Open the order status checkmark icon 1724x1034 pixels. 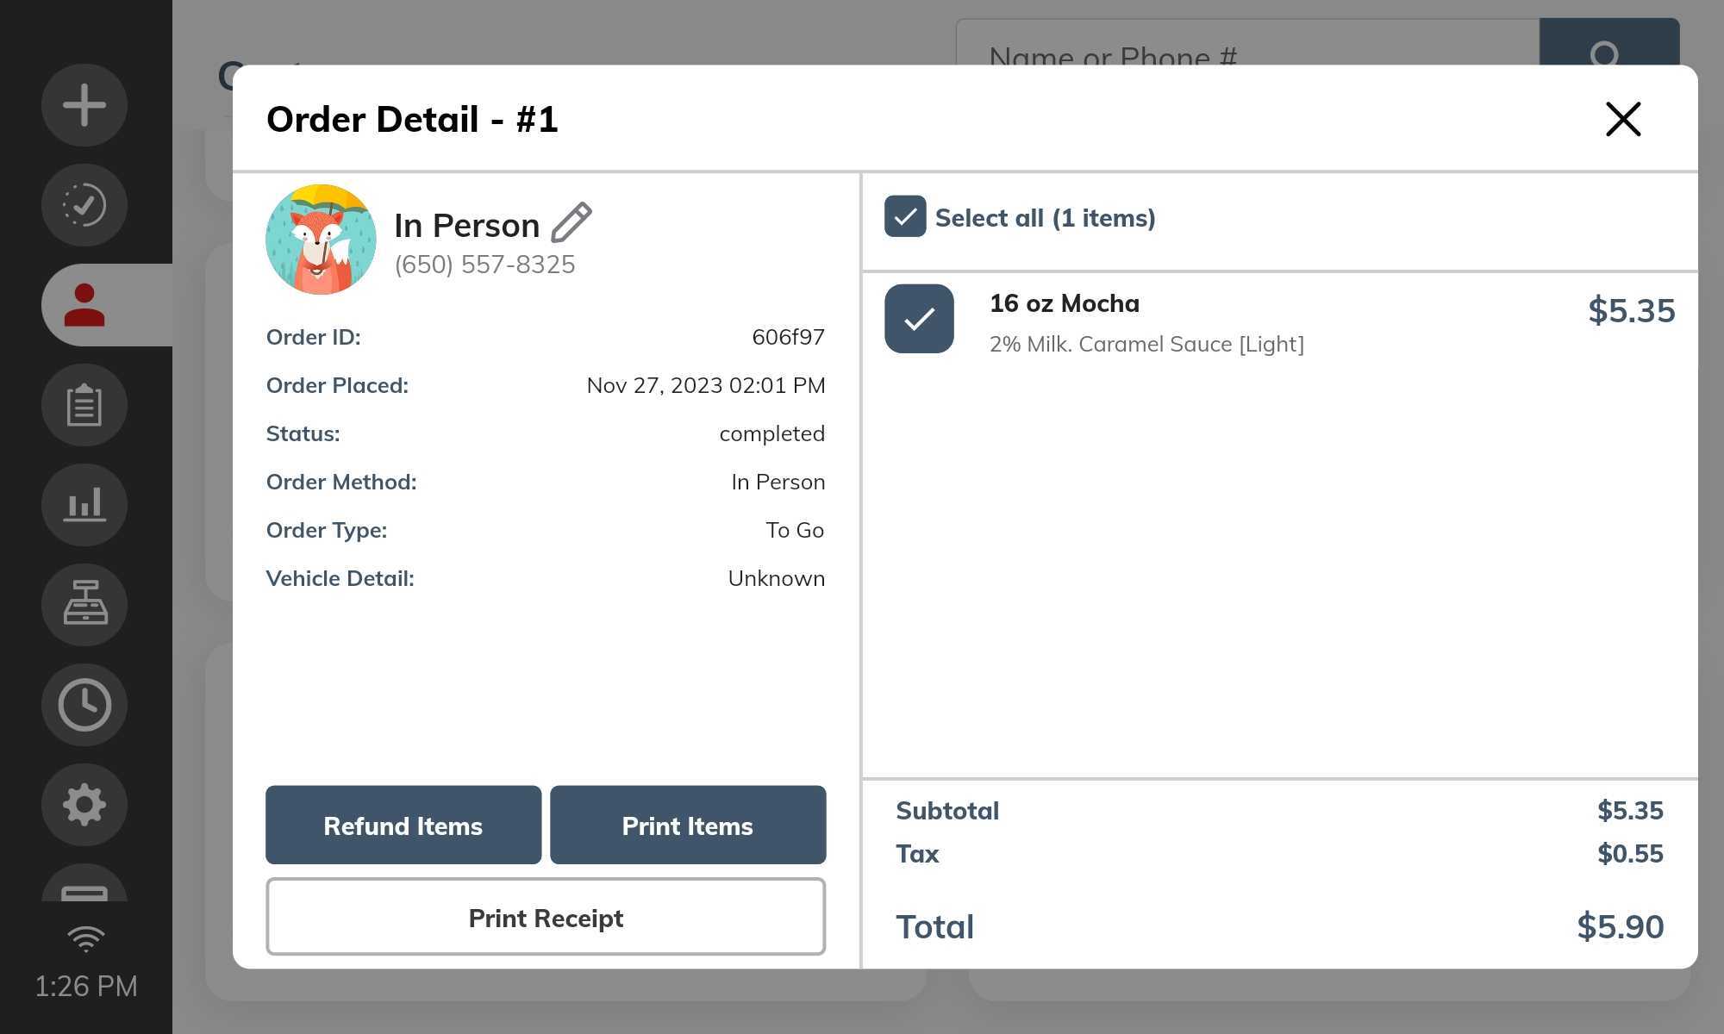(84, 205)
